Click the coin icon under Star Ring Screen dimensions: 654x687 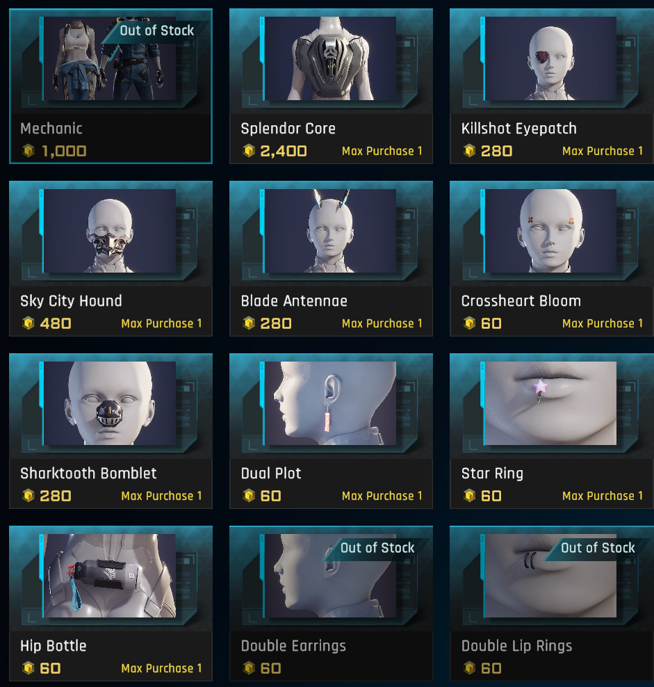tap(469, 496)
